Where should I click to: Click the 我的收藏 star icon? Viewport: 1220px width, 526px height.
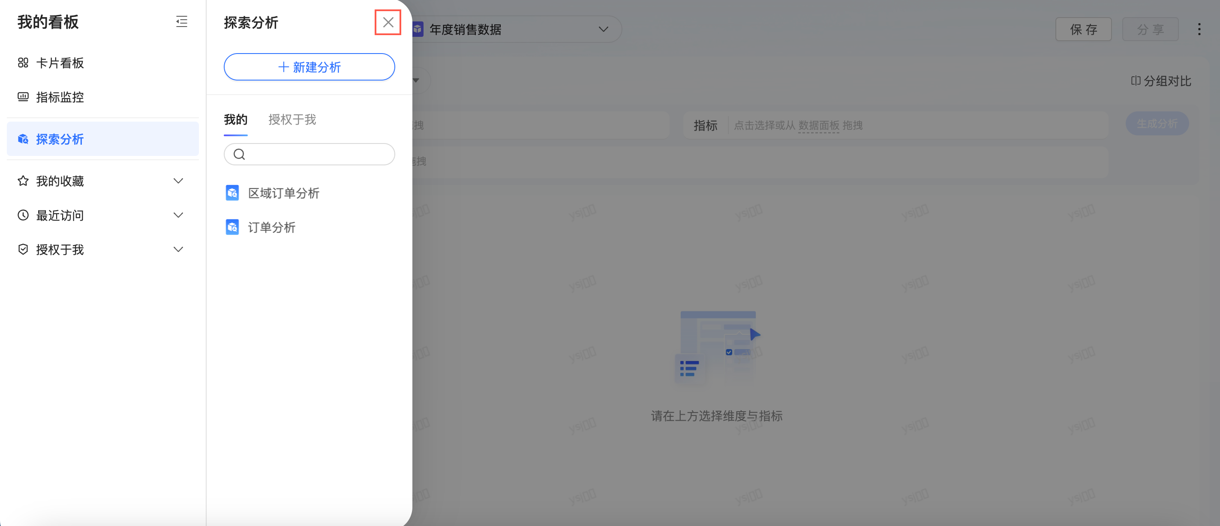point(23,181)
